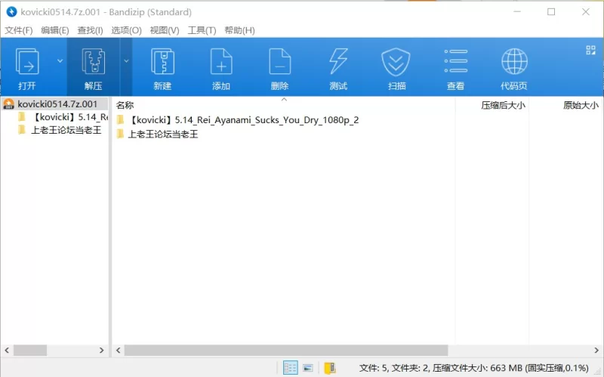This screenshot has width=604, height=377.
Task: Click the toolbar customize grid icon
Action: (x=590, y=50)
